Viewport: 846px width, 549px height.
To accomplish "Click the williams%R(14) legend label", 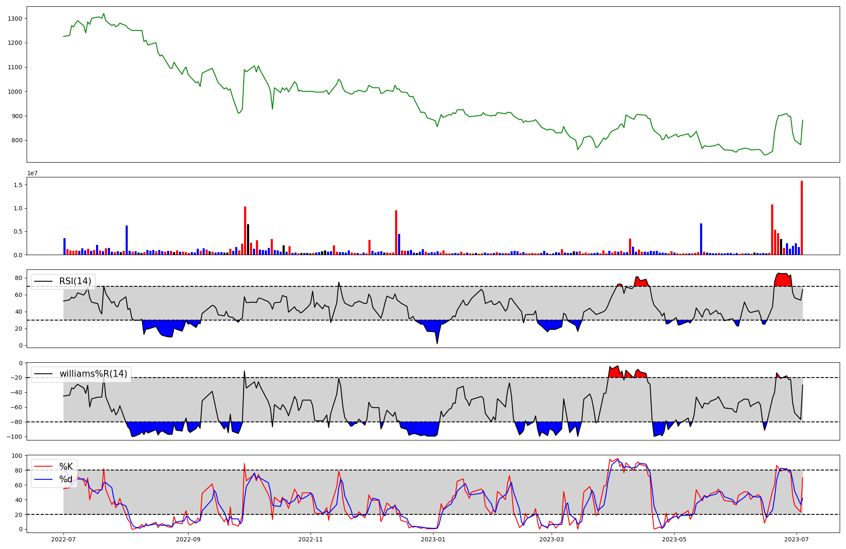I will 93,374.
